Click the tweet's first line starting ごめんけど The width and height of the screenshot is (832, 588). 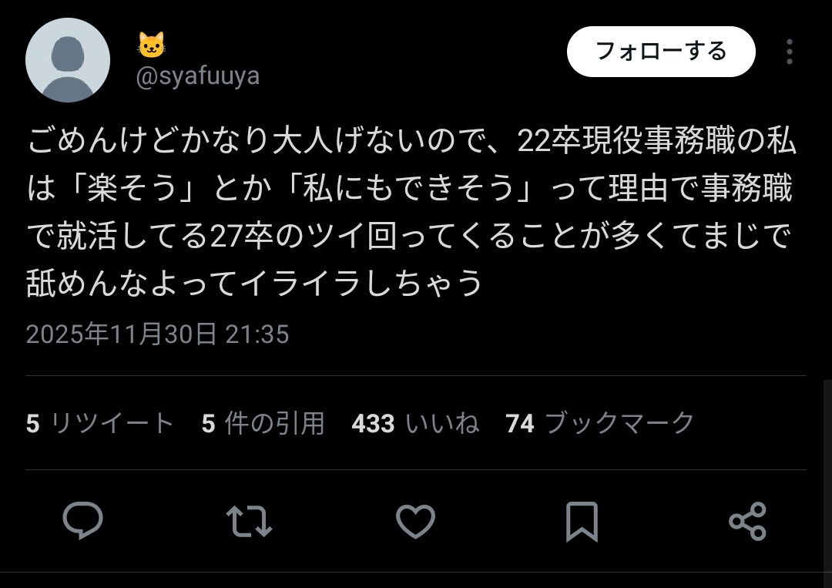(x=411, y=140)
